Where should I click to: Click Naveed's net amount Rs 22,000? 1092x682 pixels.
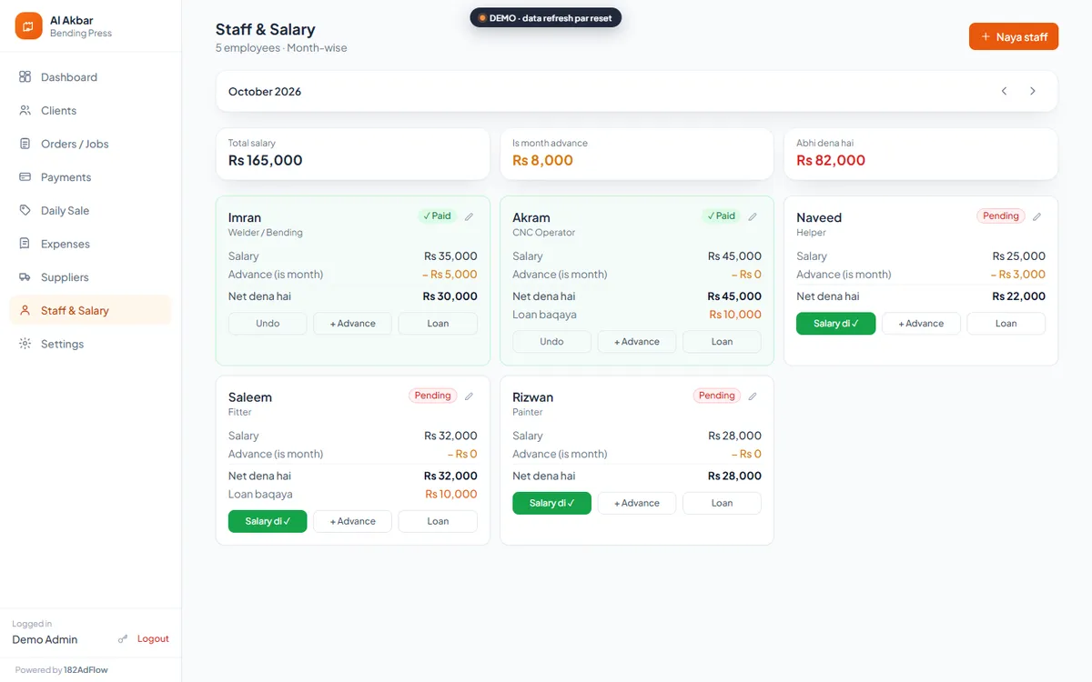click(1018, 296)
